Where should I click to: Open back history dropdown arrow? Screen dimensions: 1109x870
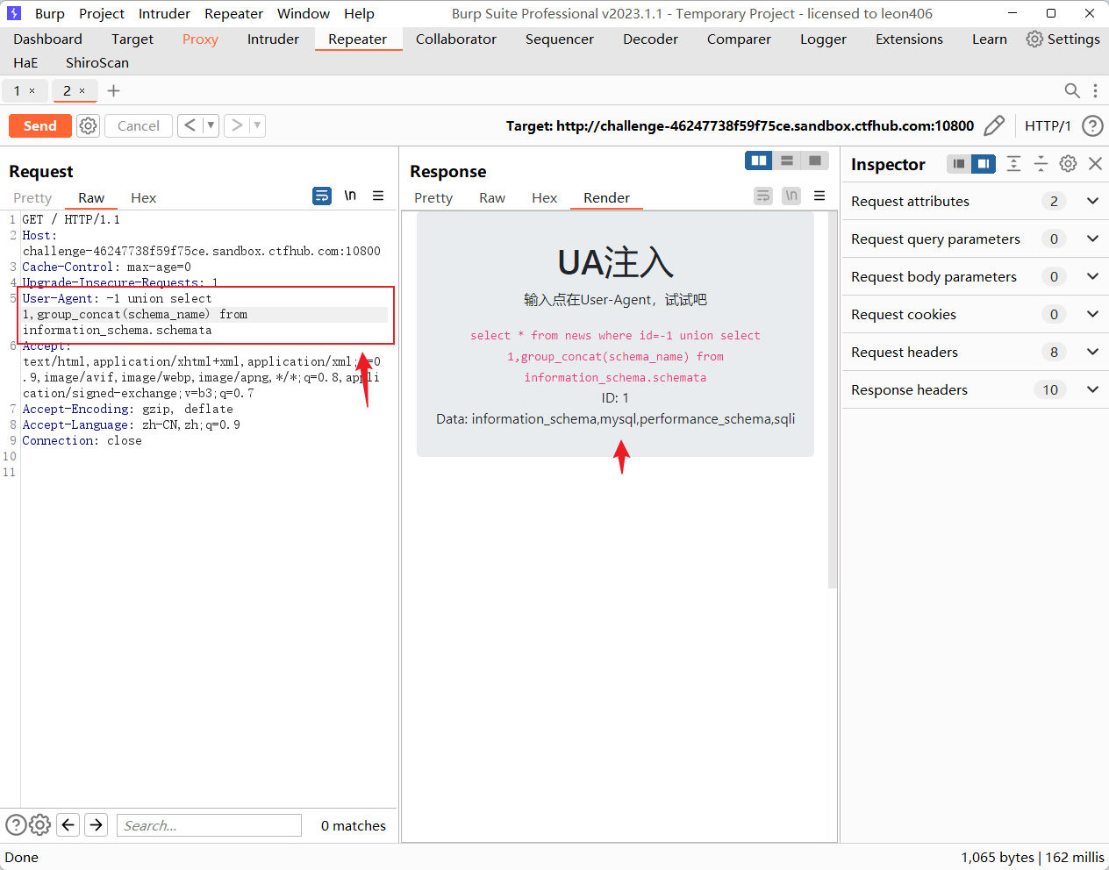(211, 125)
